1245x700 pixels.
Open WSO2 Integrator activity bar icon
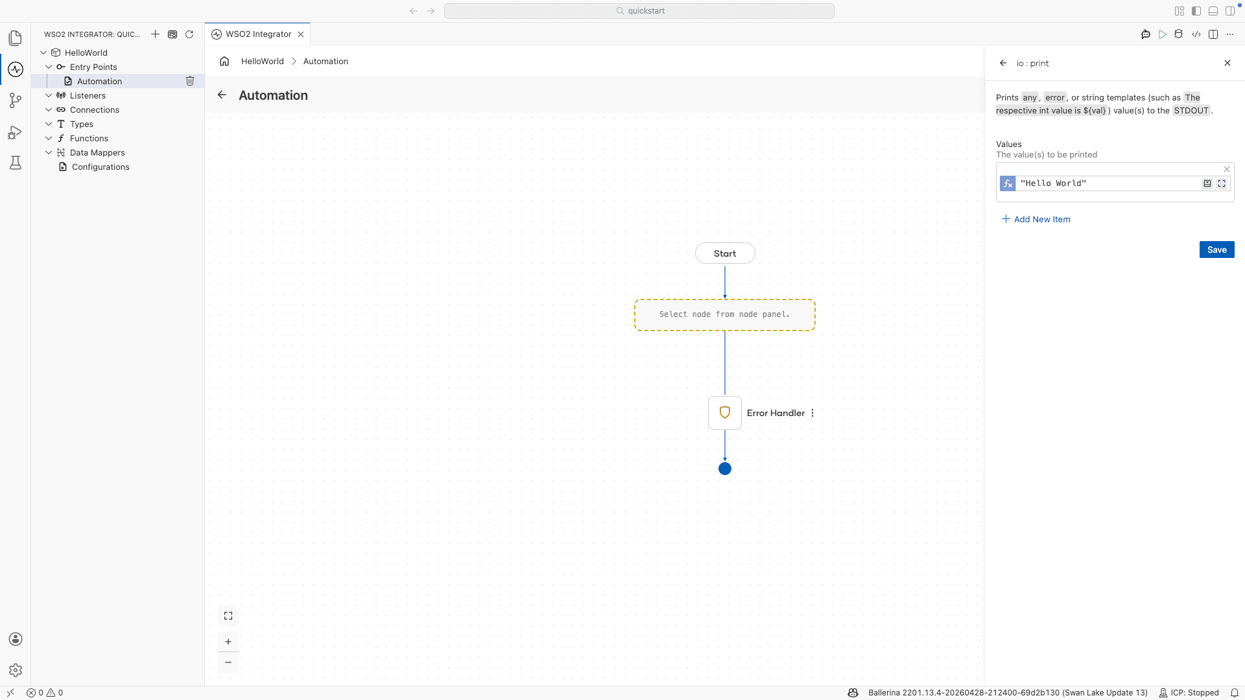pyautogui.click(x=16, y=69)
